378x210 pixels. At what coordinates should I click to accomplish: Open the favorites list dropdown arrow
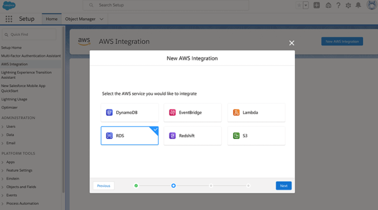[306, 5]
